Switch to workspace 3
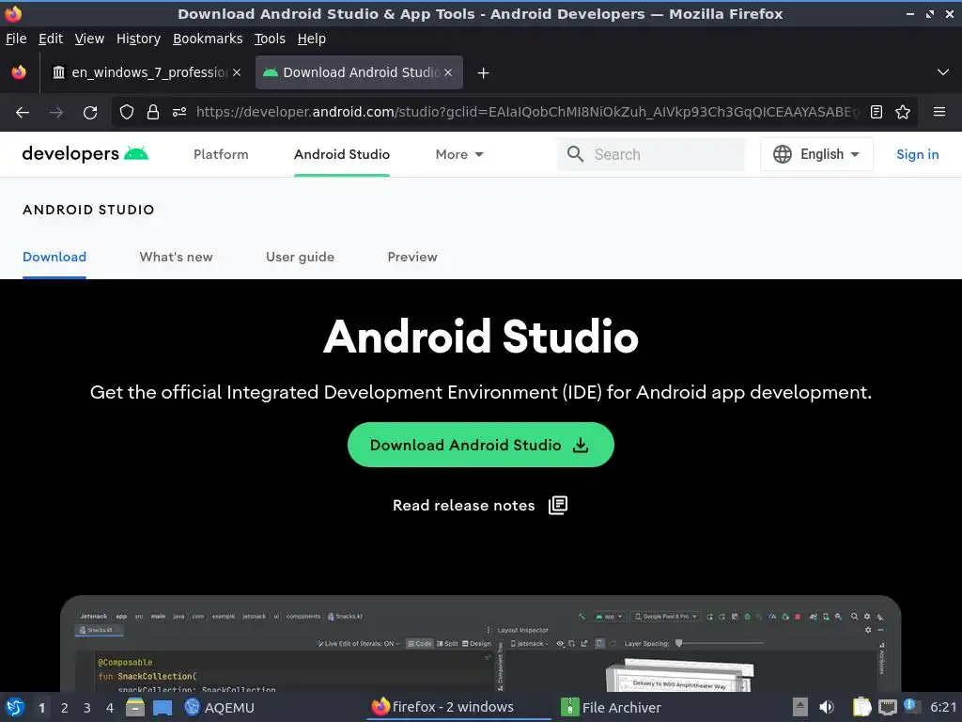This screenshot has width=962, height=722. click(87, 707)
